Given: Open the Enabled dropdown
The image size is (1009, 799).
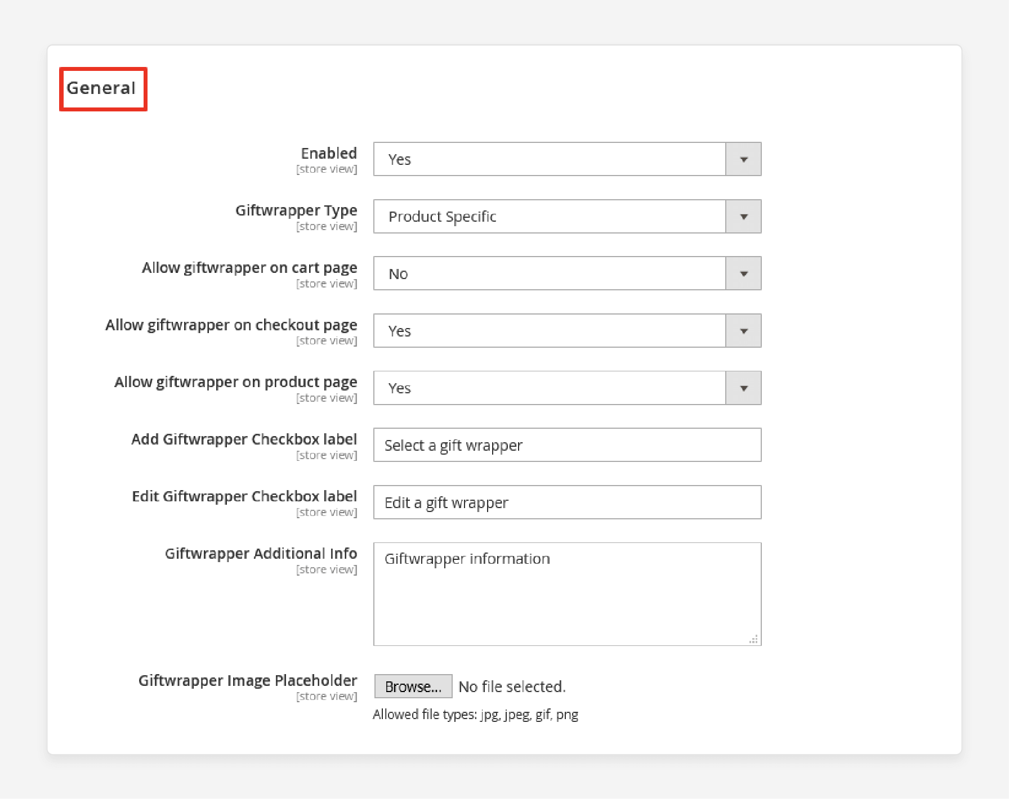Looking at the screenshot, I should coord(567,159).
